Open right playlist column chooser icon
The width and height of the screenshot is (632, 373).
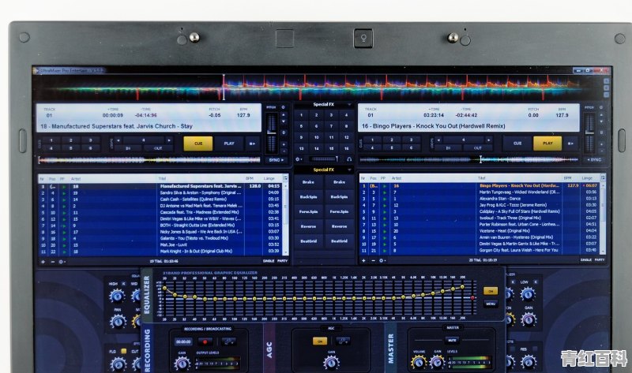(603, 177)
